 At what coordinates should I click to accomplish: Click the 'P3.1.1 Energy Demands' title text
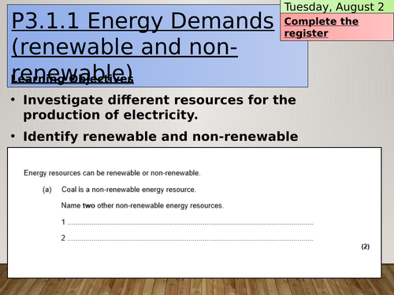click(143, 21)
